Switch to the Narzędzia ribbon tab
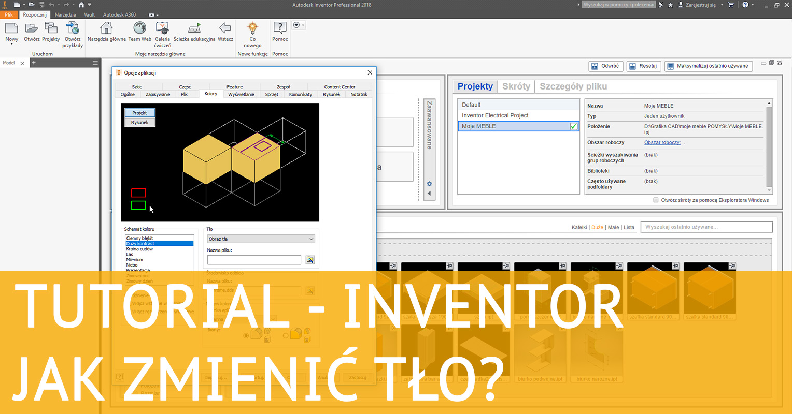Image resolution: width=792 pixels, height=414 pixels. click(x=65, y=15)
